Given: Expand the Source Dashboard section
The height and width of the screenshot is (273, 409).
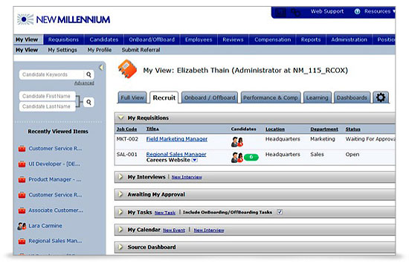Looking at the screenshot, I should (120, 247).
